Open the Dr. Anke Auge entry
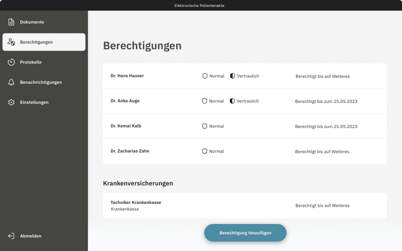 (x=245, y=101)
